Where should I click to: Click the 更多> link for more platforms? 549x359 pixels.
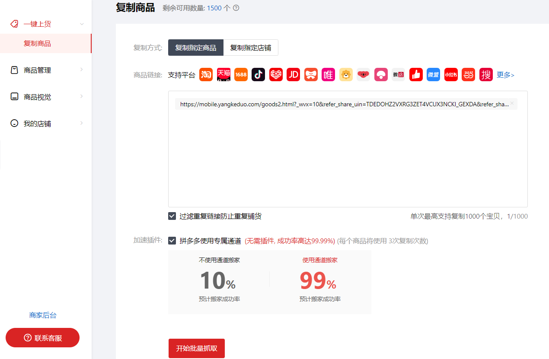505,75
